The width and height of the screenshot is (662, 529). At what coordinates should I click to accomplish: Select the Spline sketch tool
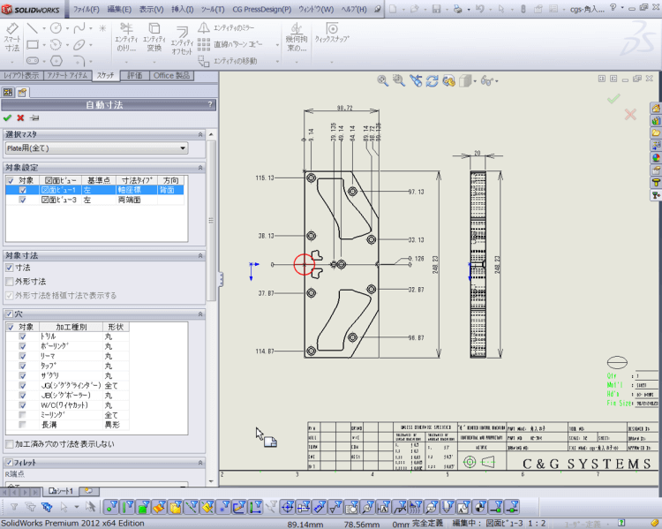point(79,28)
